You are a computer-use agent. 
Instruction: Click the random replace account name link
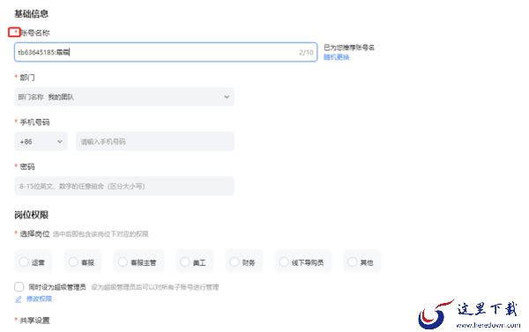pyautogui.click(x=337, y=57)
